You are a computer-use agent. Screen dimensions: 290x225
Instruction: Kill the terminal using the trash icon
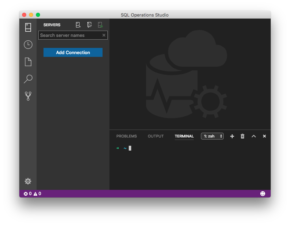click(x=242, y=136)
